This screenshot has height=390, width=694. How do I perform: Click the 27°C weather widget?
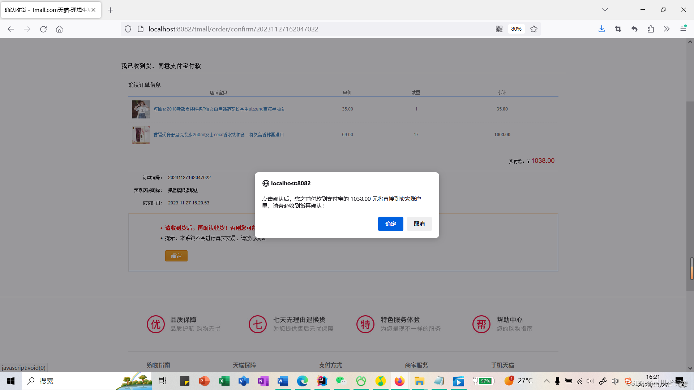pos(519,381)
